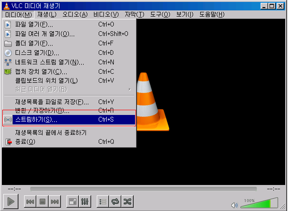This screenshot has height=211, width=288.
Task: Choose 캡처 장치 열기(C)... entry
Action: pyautogui.click(x=69, y=71)
